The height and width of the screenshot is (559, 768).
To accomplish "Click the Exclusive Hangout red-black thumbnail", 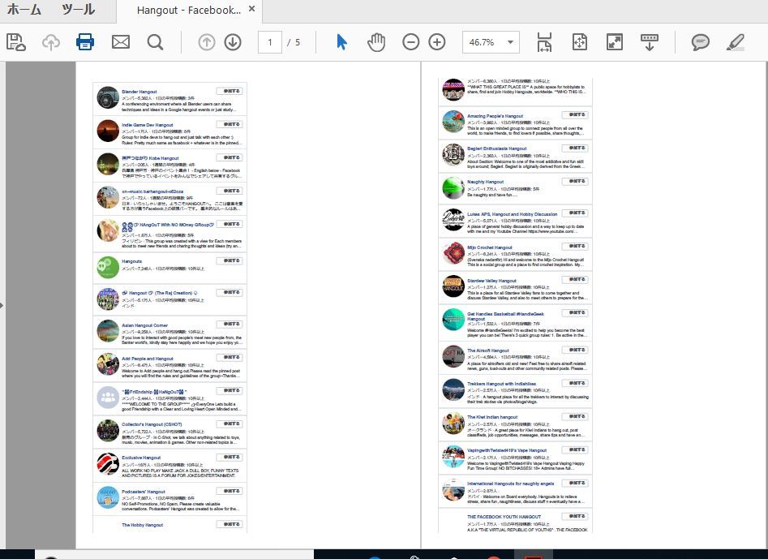I will [x=108, y=464].
